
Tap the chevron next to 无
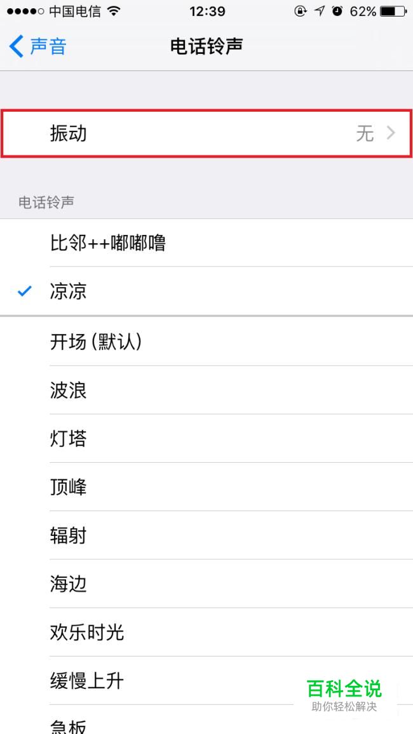point(391,133)
